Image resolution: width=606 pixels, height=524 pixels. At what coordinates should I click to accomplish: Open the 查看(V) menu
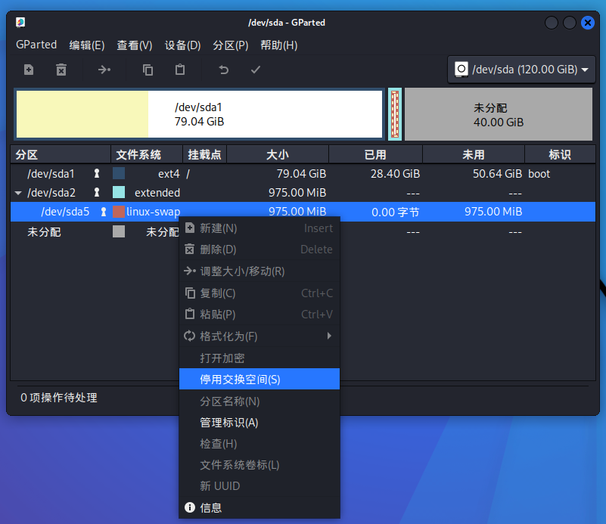click(x=135, y=45)
